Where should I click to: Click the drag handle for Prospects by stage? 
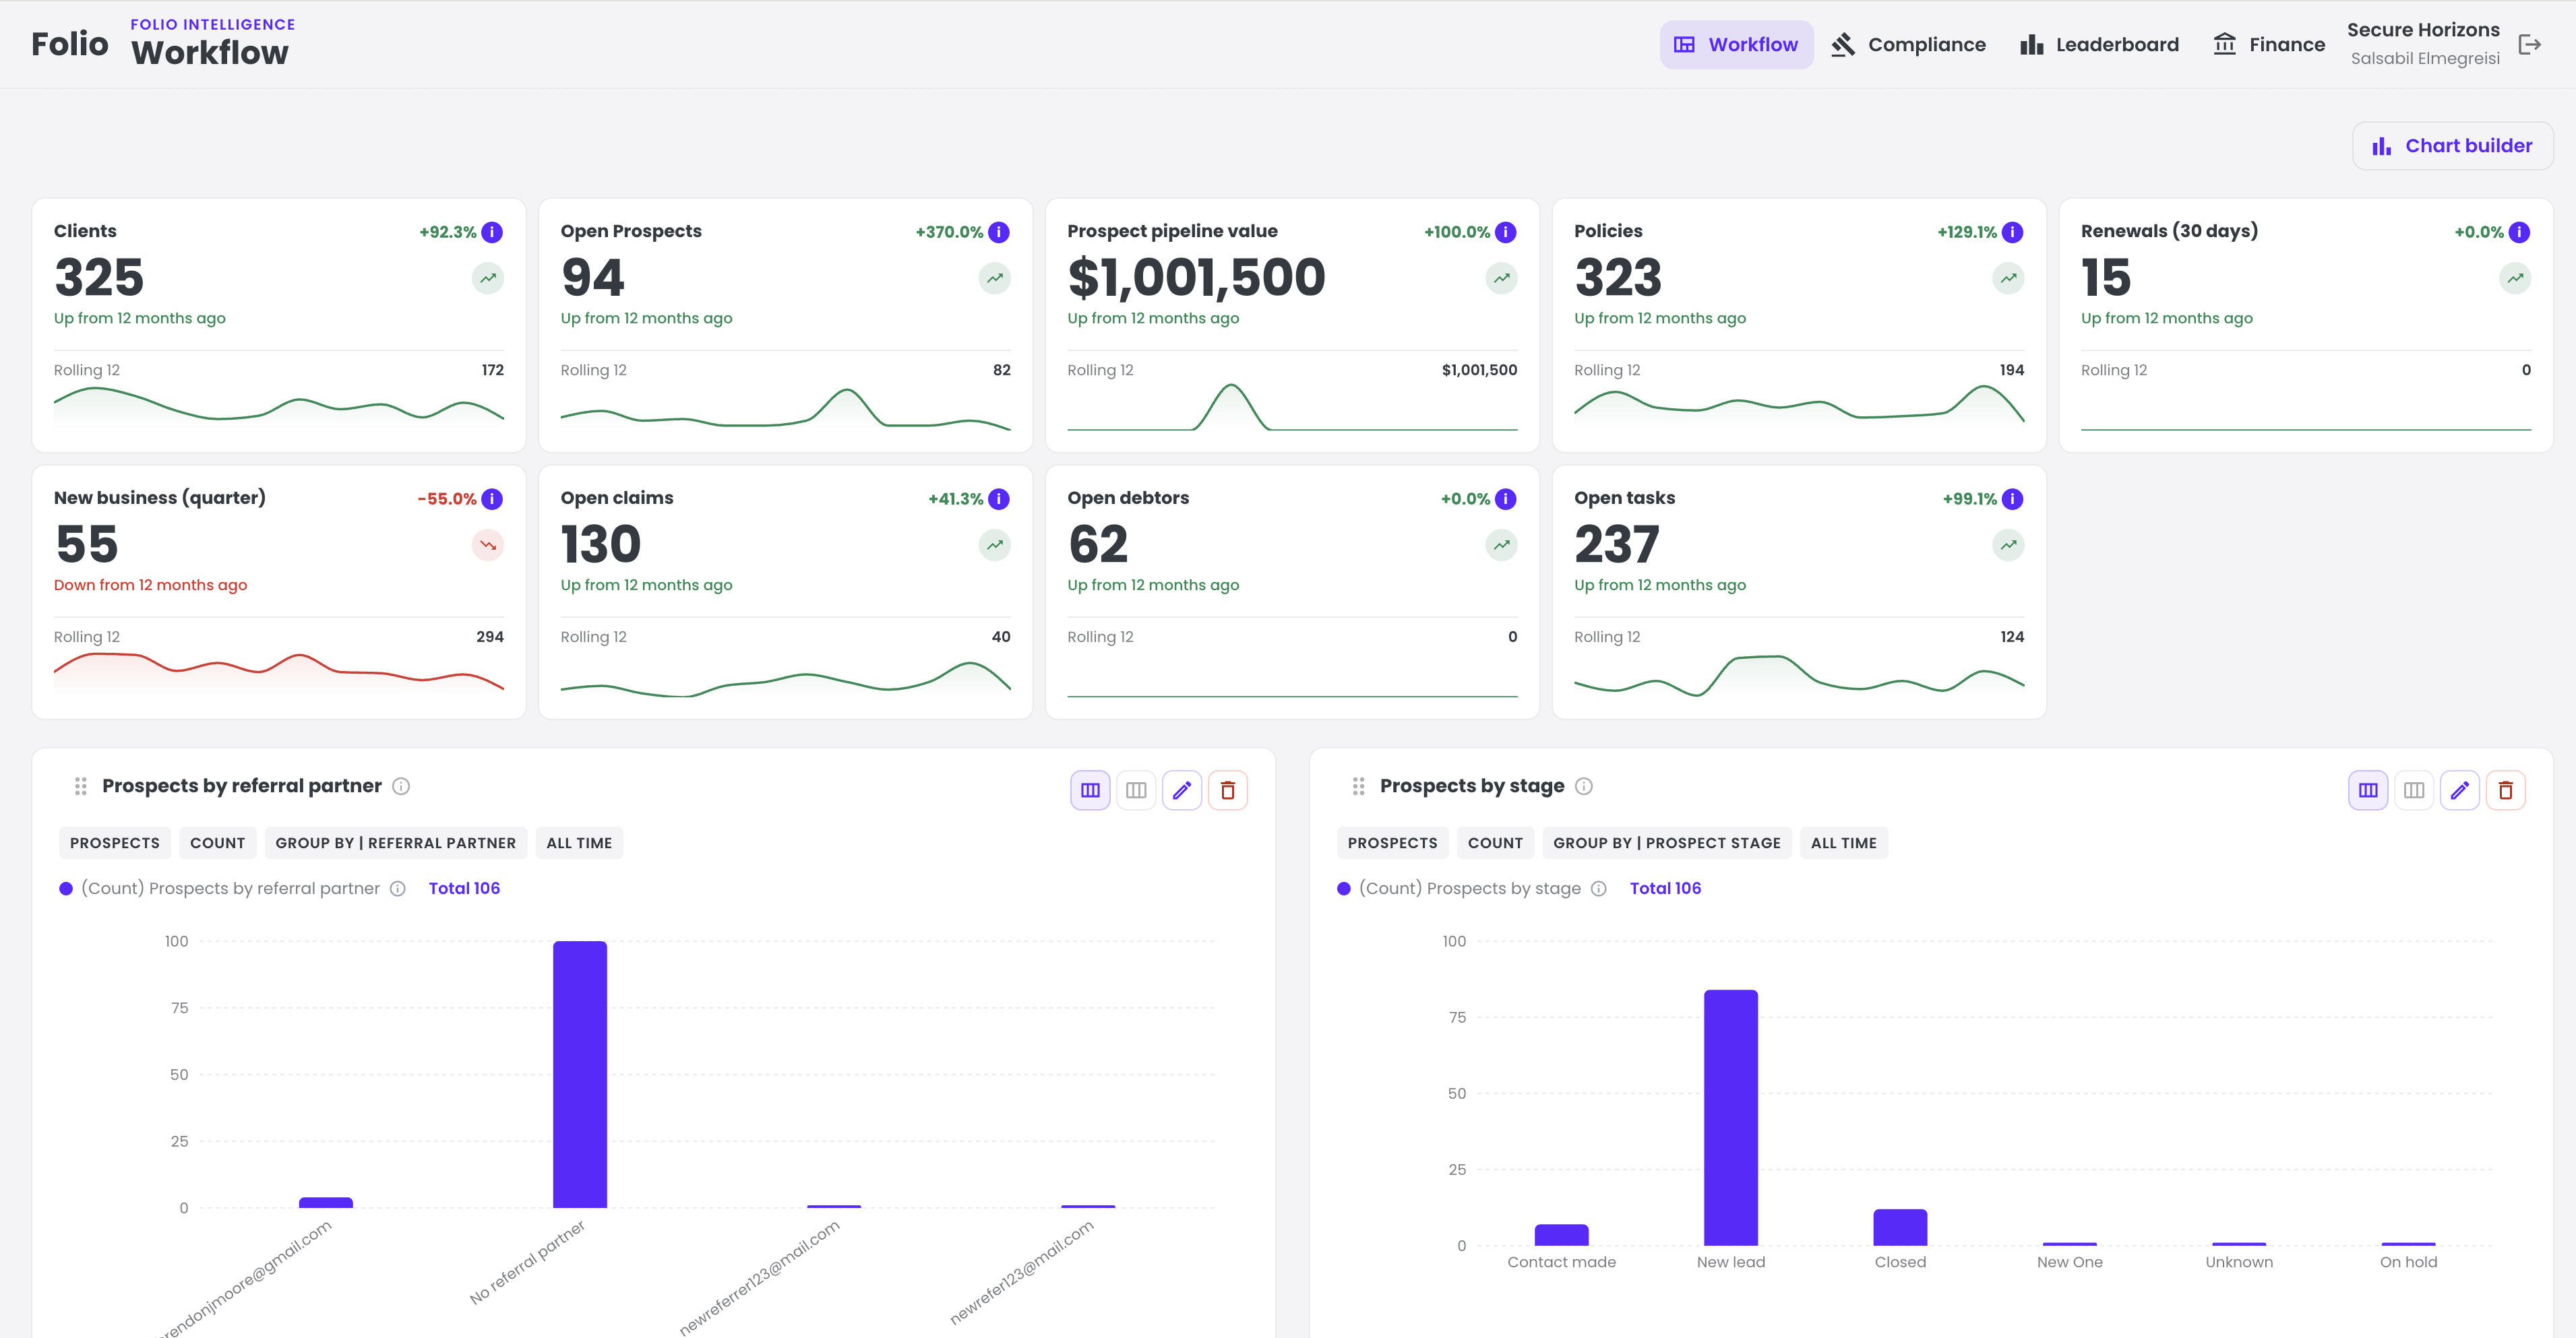coord(1358,786)
